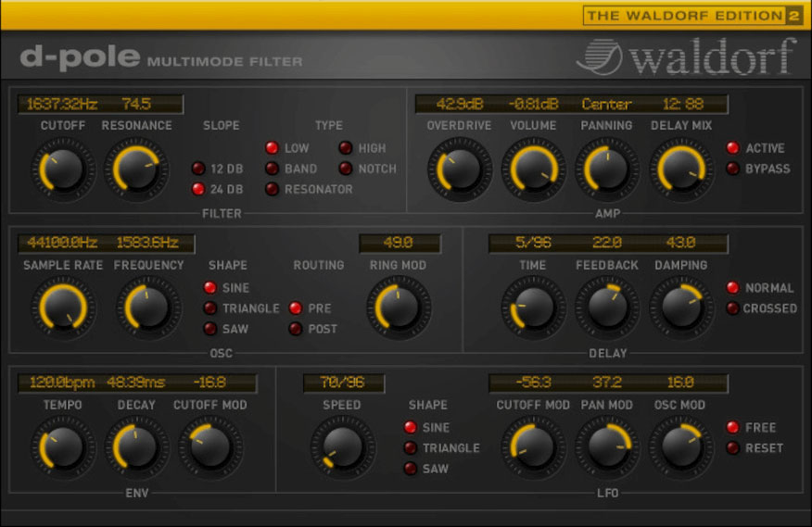
Task: Select Saw shape in LFO section
Action: [410, 469]
